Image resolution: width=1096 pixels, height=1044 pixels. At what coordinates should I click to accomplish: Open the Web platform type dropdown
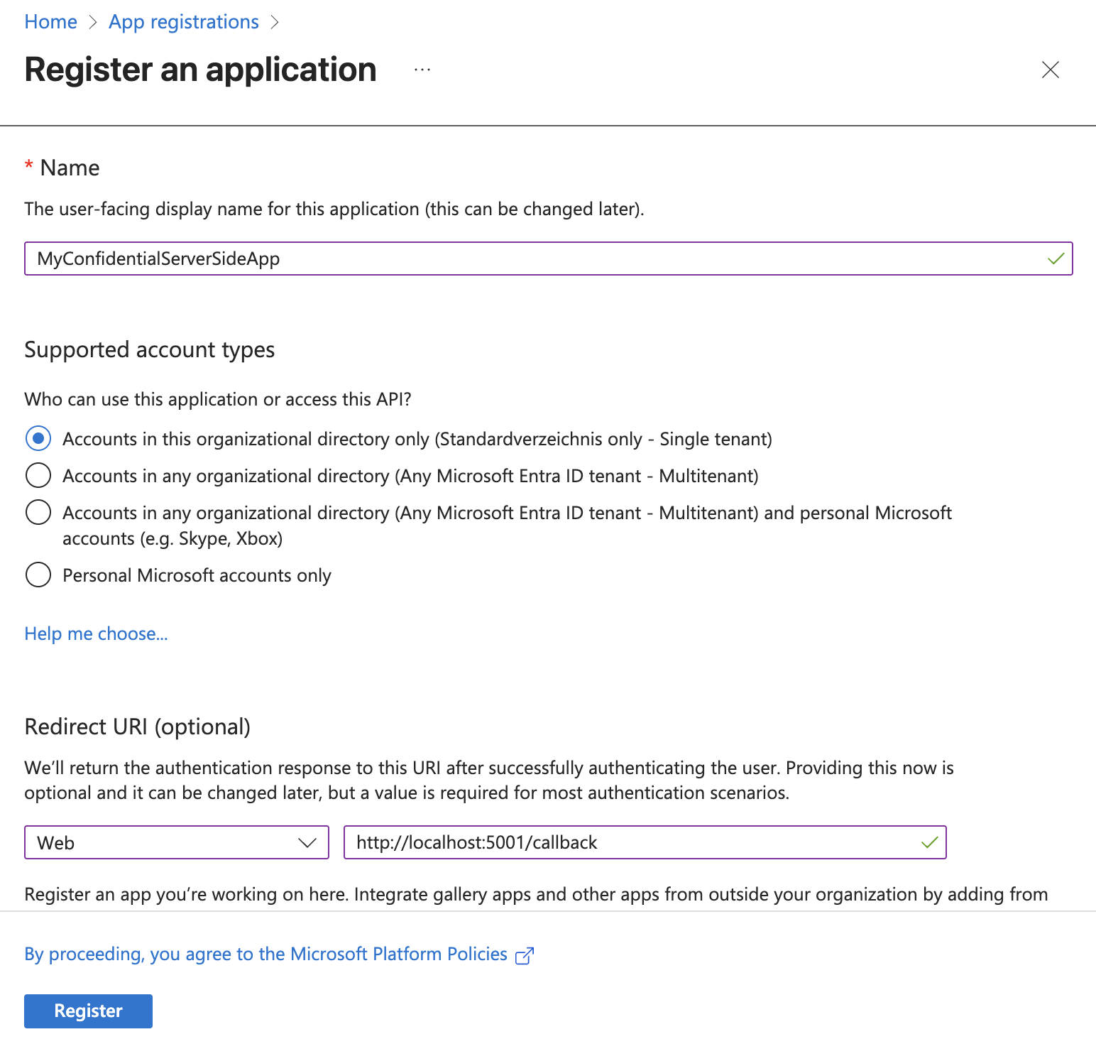pyautogui.click(x=176, y=843)
